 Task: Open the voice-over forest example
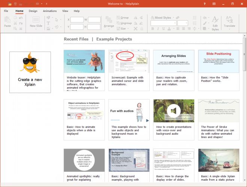pyautogui.click(x=174, y=120)
